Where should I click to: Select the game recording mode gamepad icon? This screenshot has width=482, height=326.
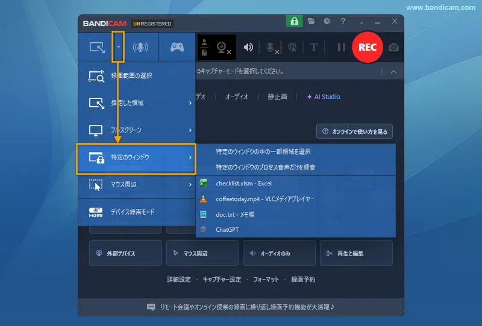click(x=177, y=47)
